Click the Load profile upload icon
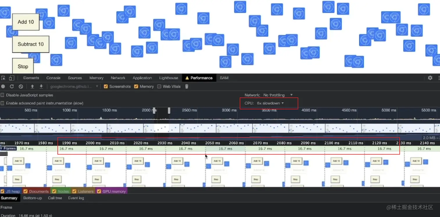 tap(32, 86)
